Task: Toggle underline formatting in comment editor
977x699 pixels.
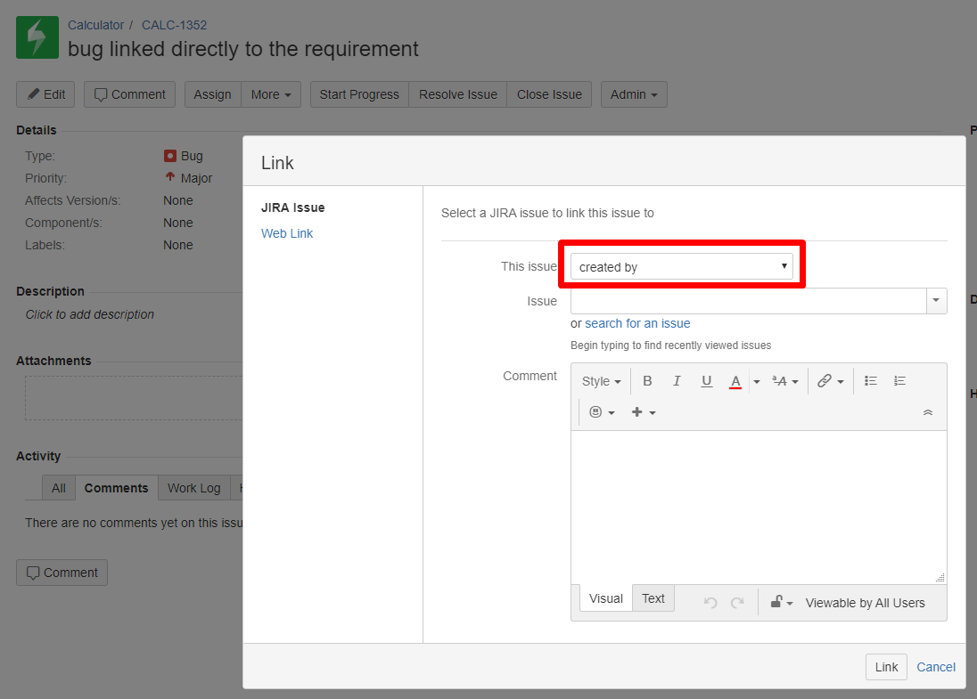Action: pyautogui.click(x=706, y=381)
